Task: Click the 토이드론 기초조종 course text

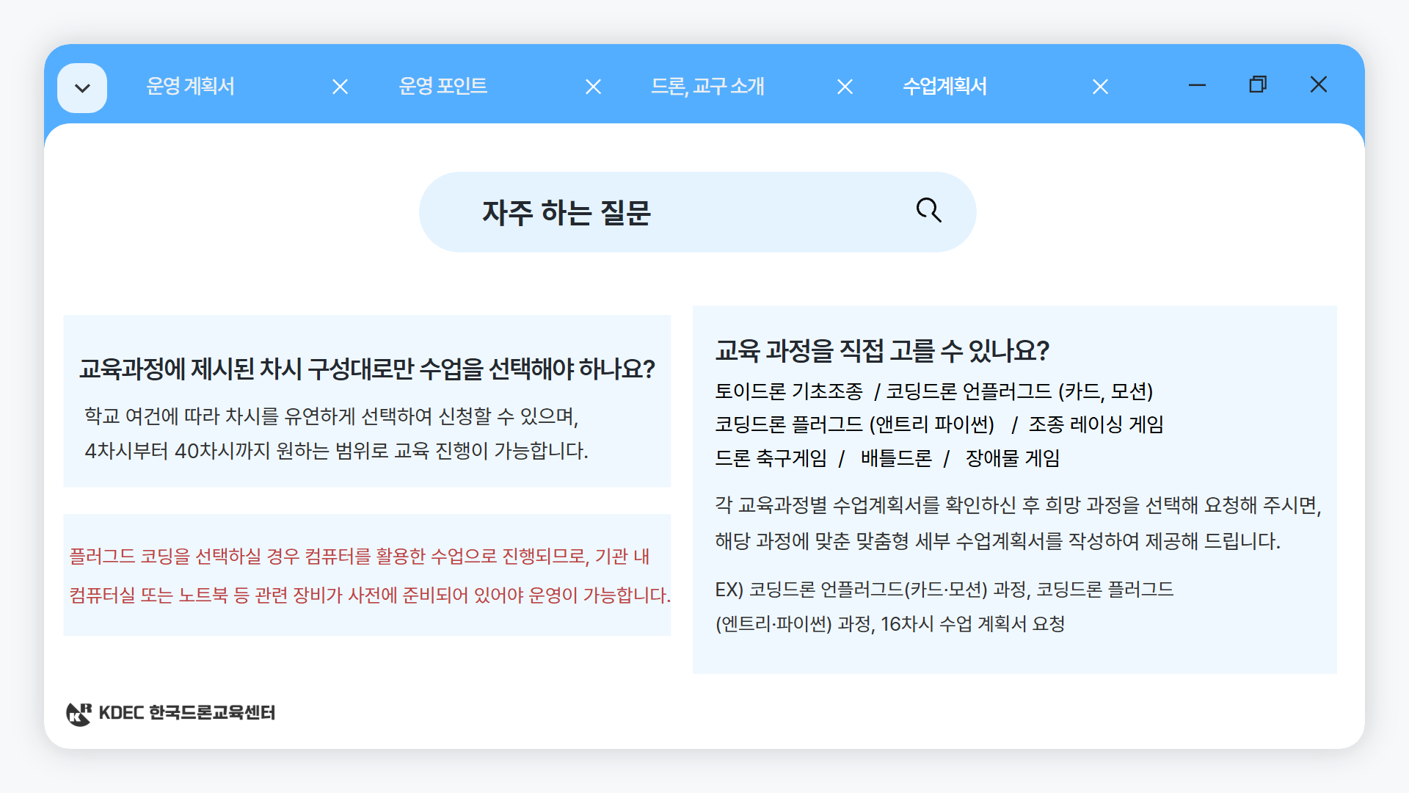Action: [x=792, y=392]
